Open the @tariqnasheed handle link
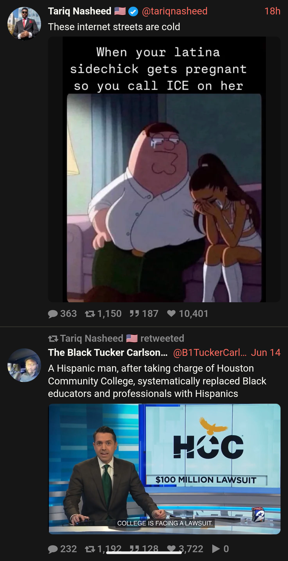The image size is (288, 561). coord(175,11)
